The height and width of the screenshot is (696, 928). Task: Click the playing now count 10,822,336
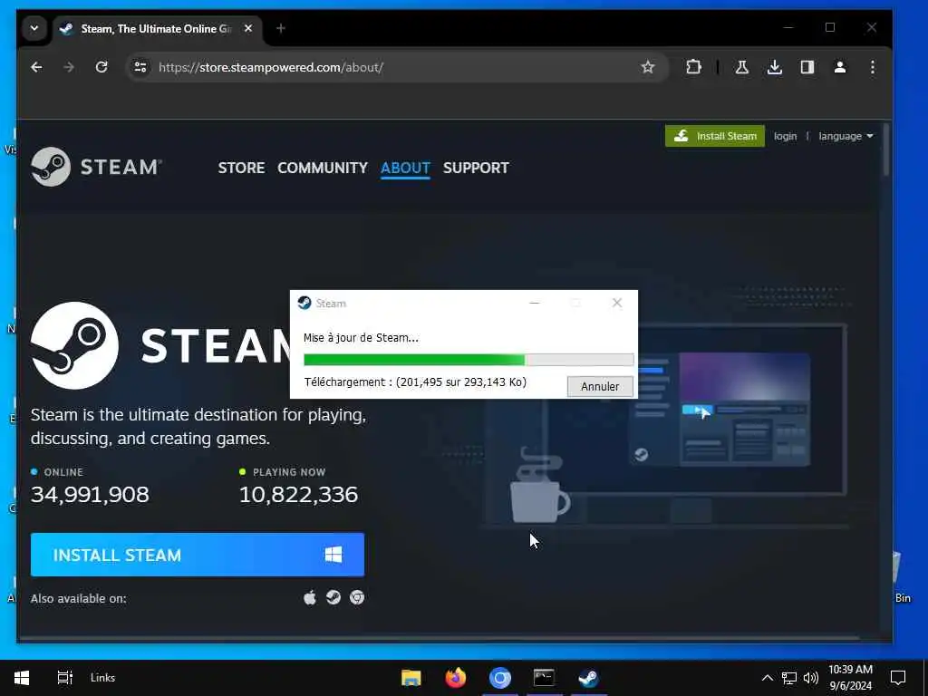298,495
